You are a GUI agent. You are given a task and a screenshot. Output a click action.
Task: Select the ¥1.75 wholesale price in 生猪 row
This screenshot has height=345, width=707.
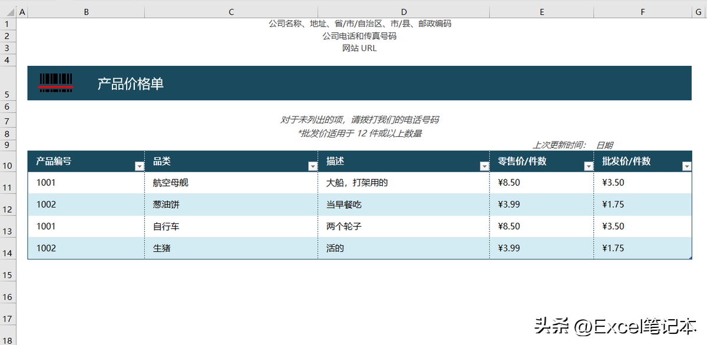(x=643, y=248)
